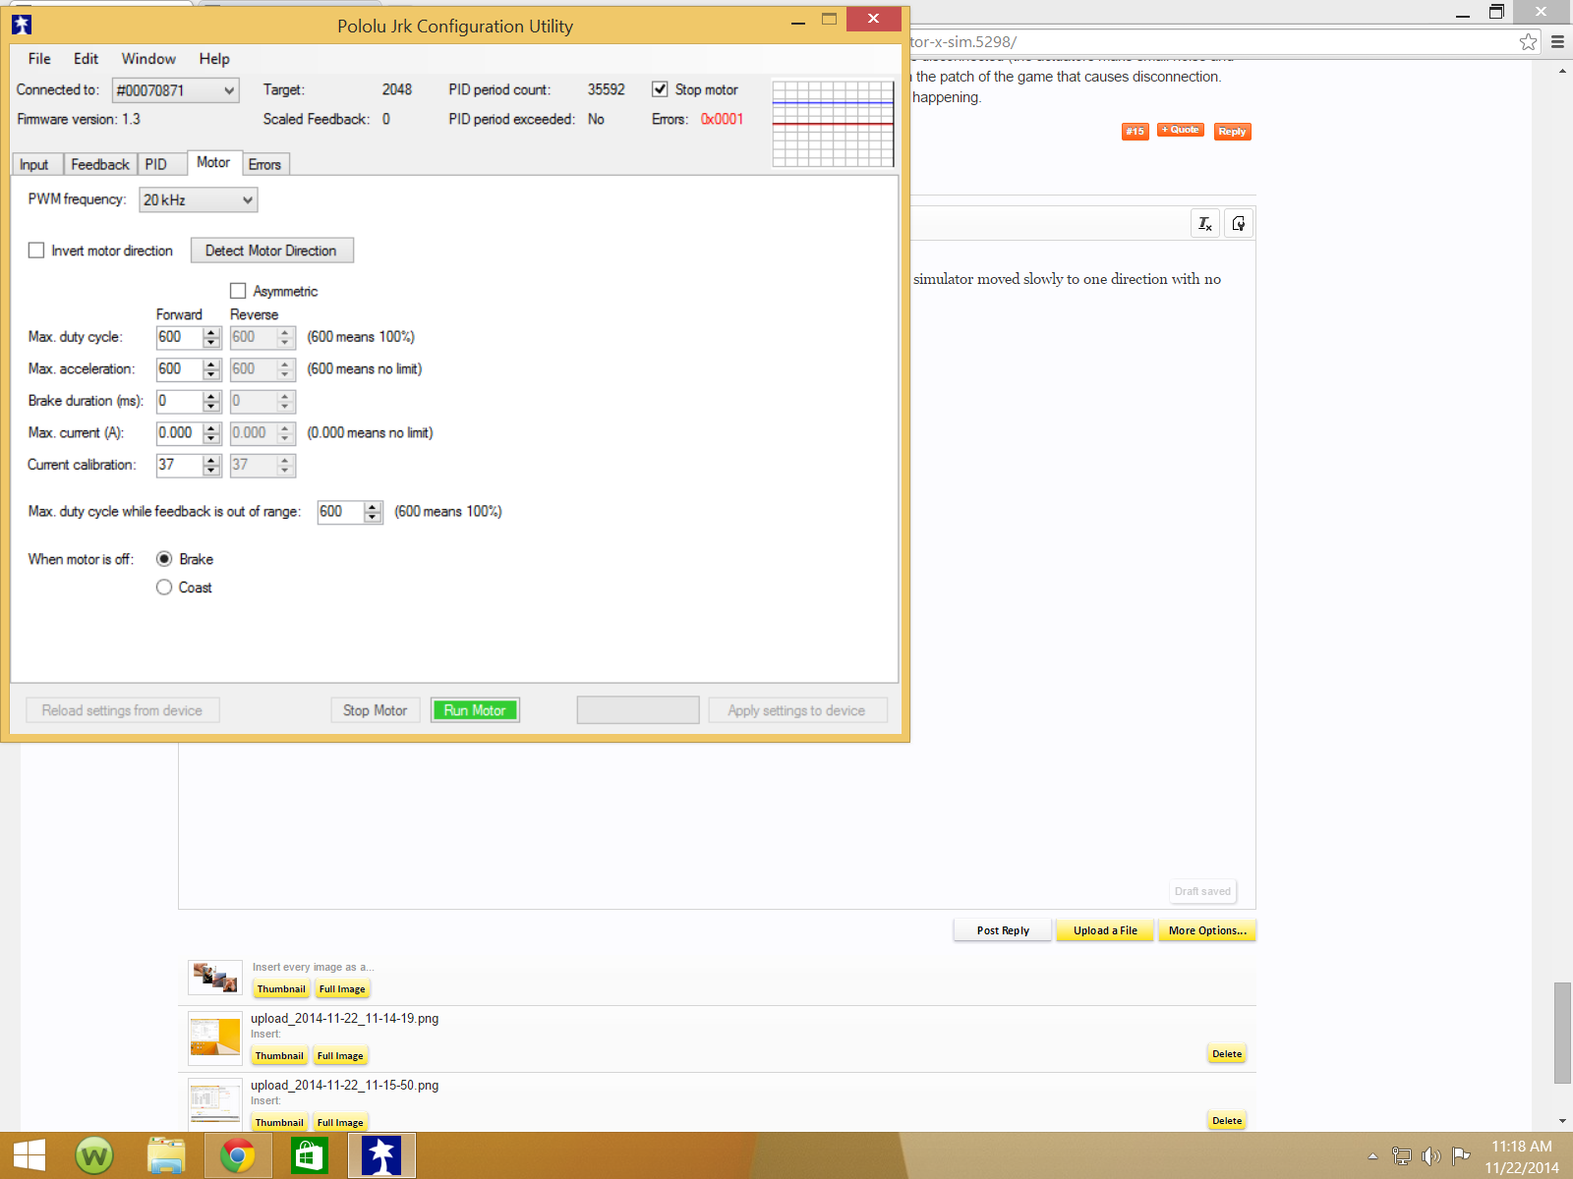
Task: Click the out-of-range Max duty cycle field
Action: tap(340, 512)
